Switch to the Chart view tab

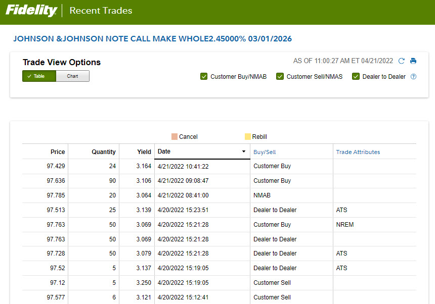[x=72, y=76]
